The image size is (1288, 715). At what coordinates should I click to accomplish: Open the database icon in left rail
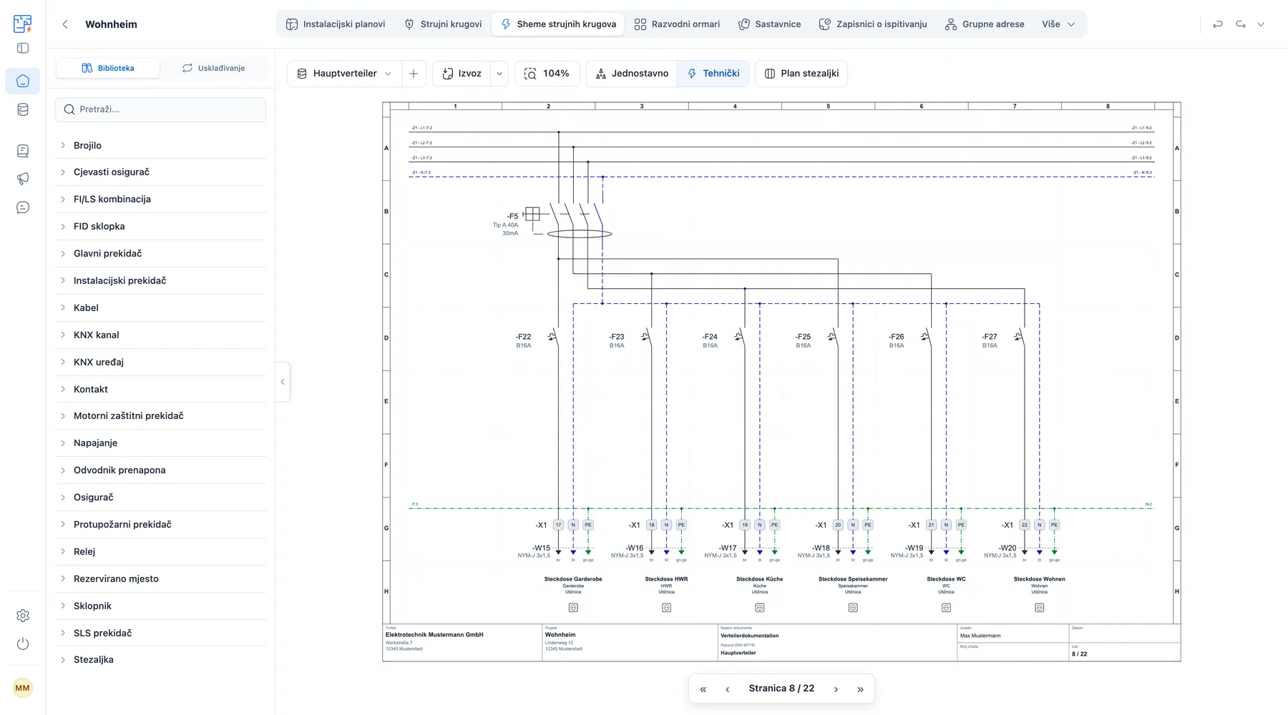(x=23, y=109)
